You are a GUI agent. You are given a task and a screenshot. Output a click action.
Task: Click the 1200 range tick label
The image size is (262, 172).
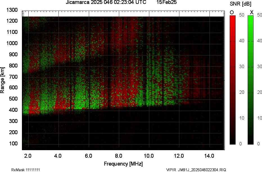point(12,21)
